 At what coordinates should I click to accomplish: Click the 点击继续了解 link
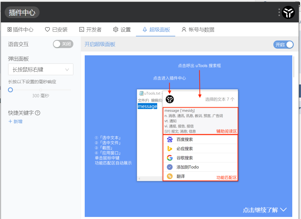pos(265,210)
